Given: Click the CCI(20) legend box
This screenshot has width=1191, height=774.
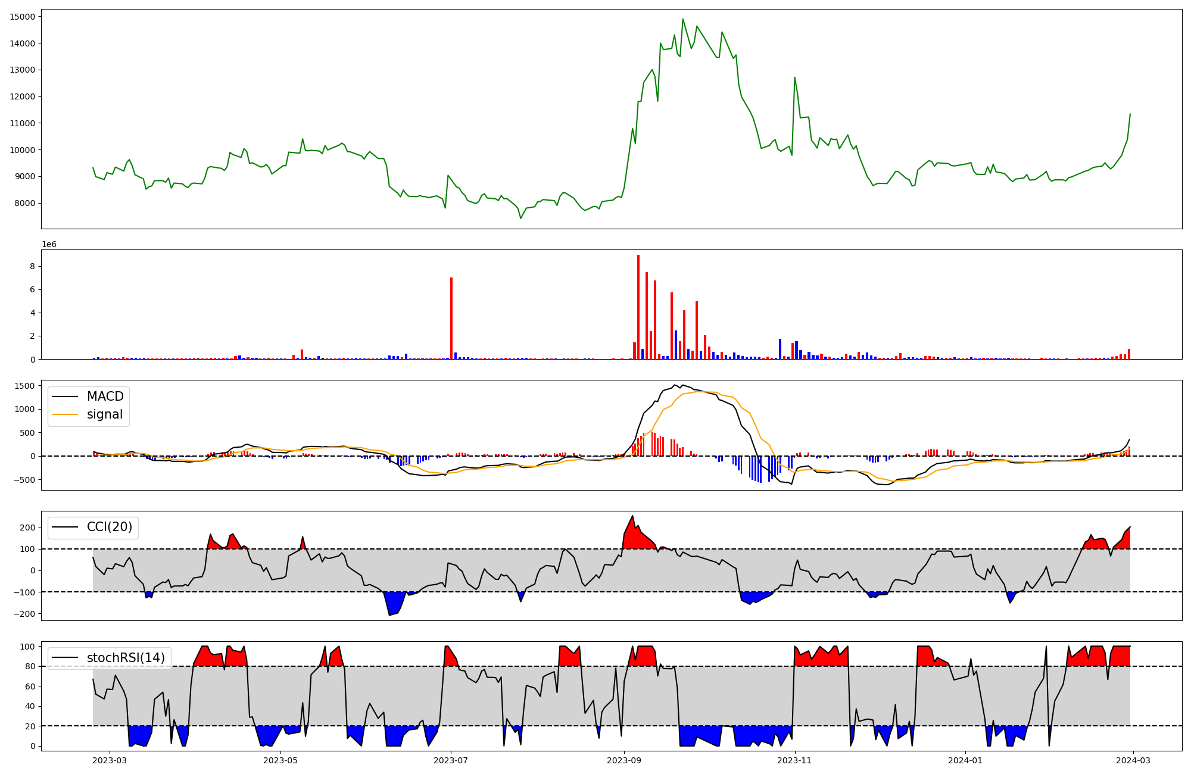Looking at the screenshot, I should coord(93,528).
